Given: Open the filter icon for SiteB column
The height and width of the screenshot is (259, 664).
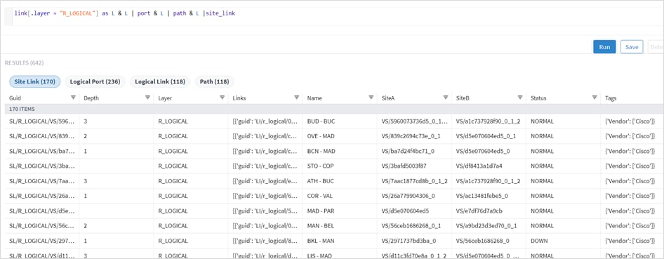Looking at the screenshot, I should 520,98.
